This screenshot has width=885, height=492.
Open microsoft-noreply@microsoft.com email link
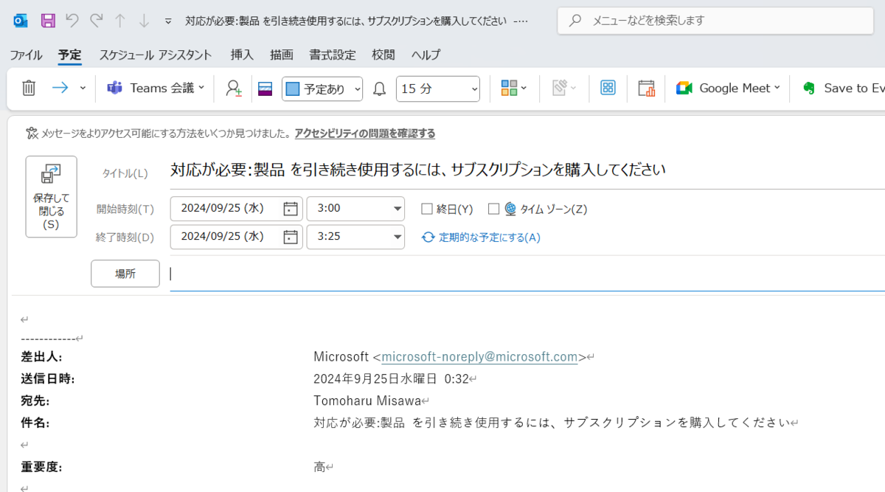point(479,357)
